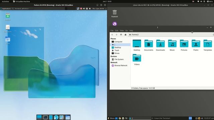Open host system status tray icons

coord(205,1)
